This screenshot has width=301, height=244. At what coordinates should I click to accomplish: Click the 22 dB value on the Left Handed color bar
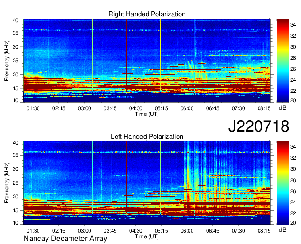pyautogui.click(x=293, y=213)
